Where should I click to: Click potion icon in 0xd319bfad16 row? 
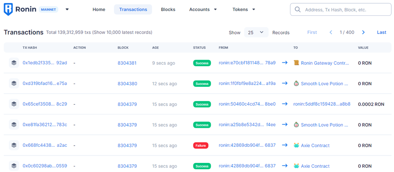tap(296, 84)
